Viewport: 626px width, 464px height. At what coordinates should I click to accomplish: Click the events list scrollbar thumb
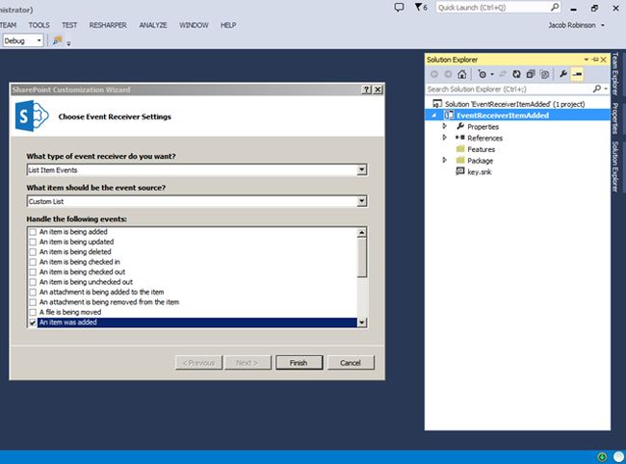click(362, 257)
